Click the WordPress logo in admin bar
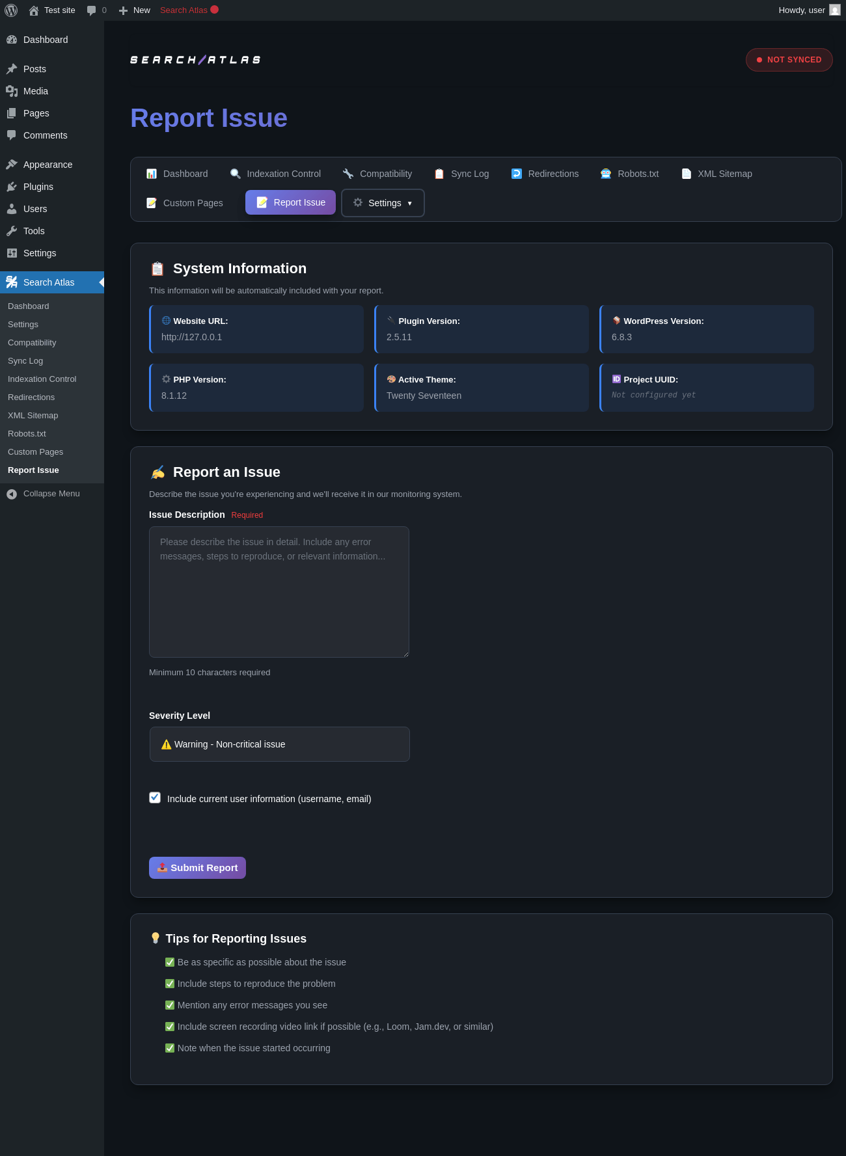846x1156 pixels. pos(11,10)
